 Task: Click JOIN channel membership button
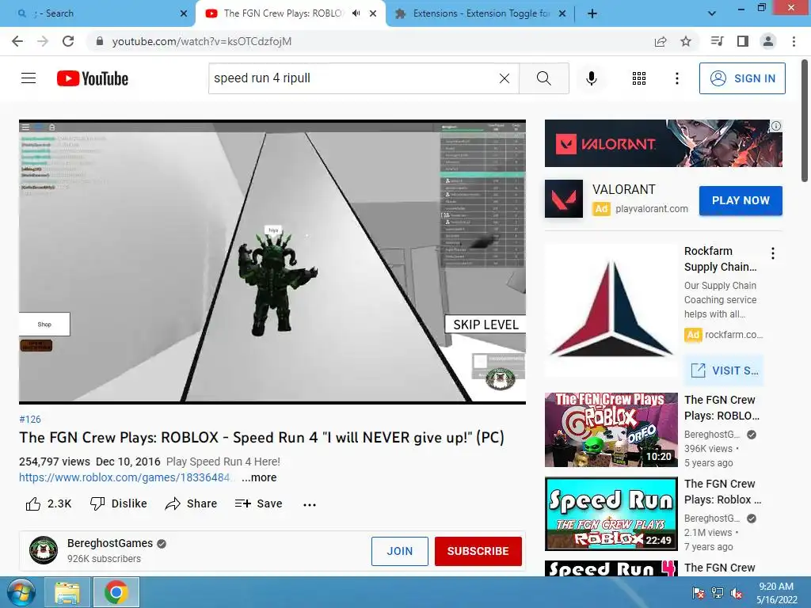point(400,551)
